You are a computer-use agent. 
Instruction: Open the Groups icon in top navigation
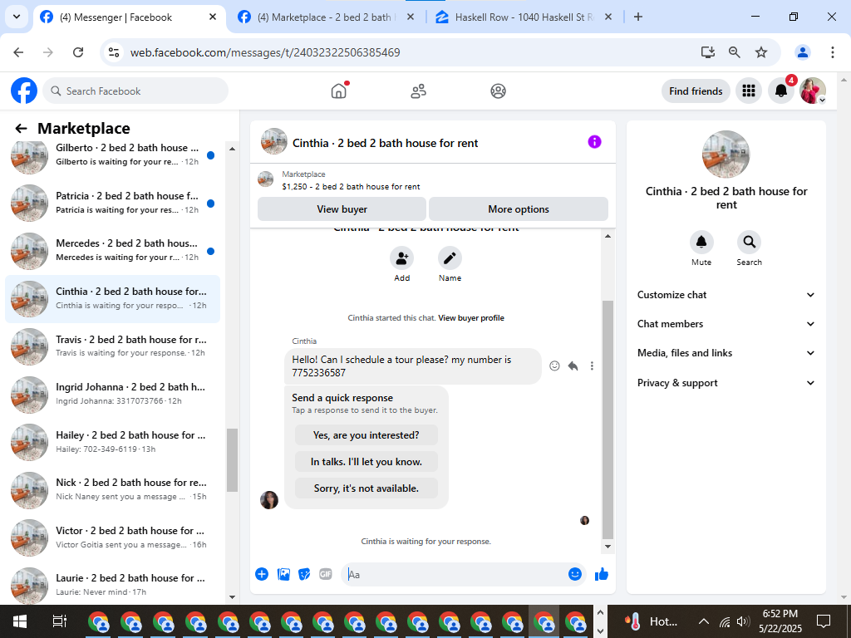point(499,91)
